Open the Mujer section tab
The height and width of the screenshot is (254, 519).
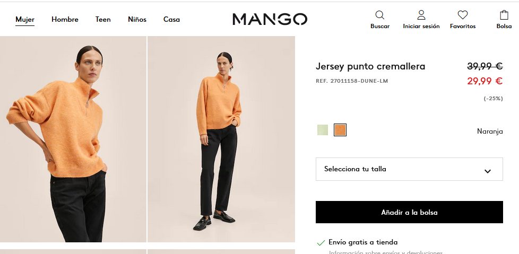[x=25, y=20]
